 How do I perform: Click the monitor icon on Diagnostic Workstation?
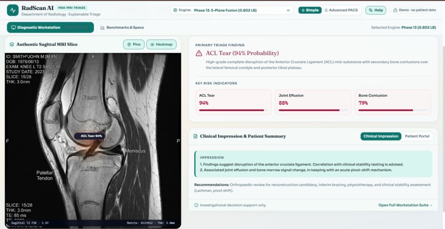pos(13,28)
